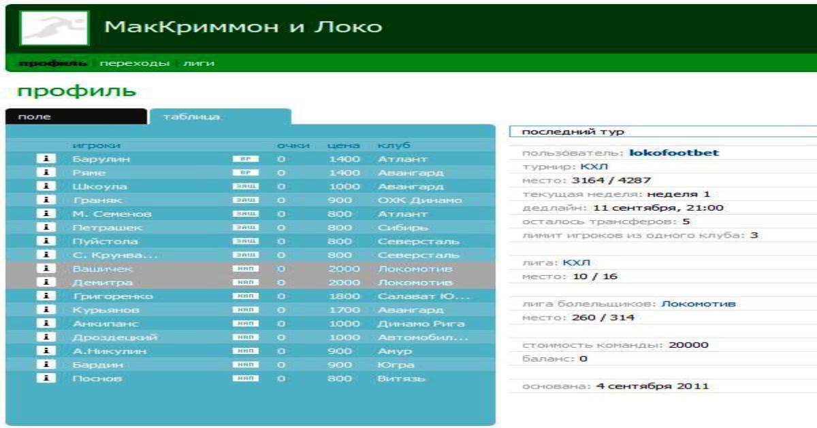Click info icon next to Дроздецкий
This screenshot has height=428, width=817.
coord(45,338)
